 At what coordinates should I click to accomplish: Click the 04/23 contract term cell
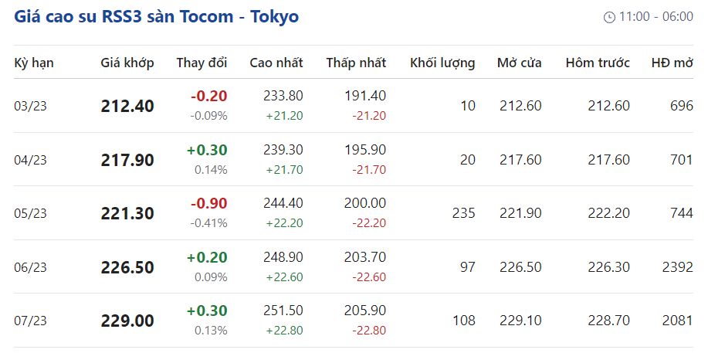pos(31,160)
